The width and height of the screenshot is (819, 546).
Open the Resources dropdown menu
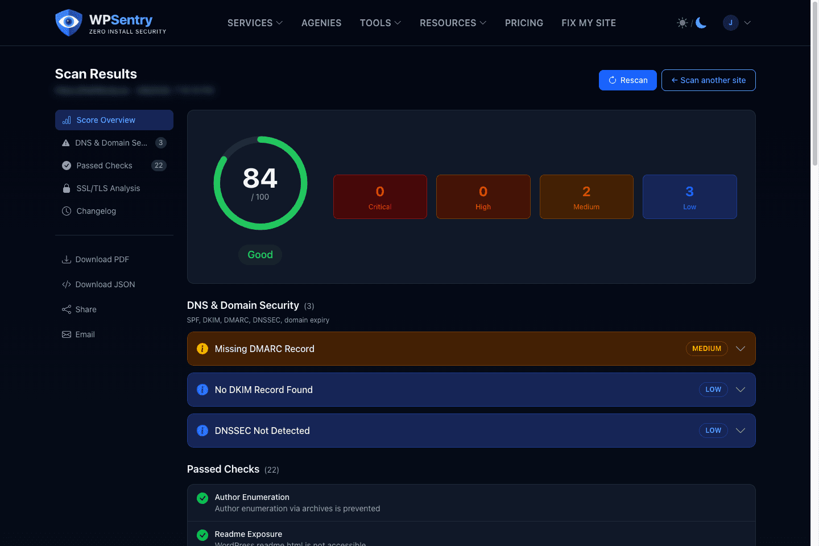453,23
